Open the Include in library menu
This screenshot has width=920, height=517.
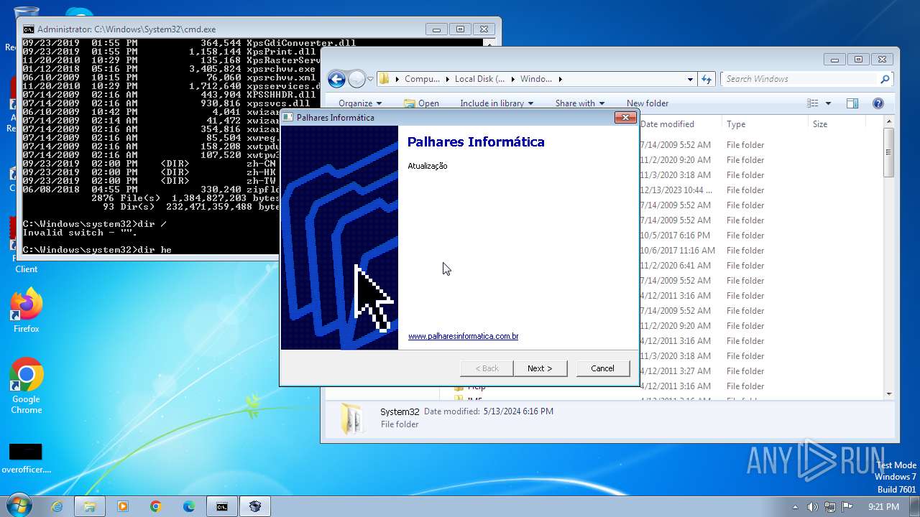[x=497, y=103]
